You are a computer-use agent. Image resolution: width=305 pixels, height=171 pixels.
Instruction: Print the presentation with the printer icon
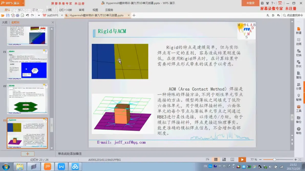tap(17, 15)
